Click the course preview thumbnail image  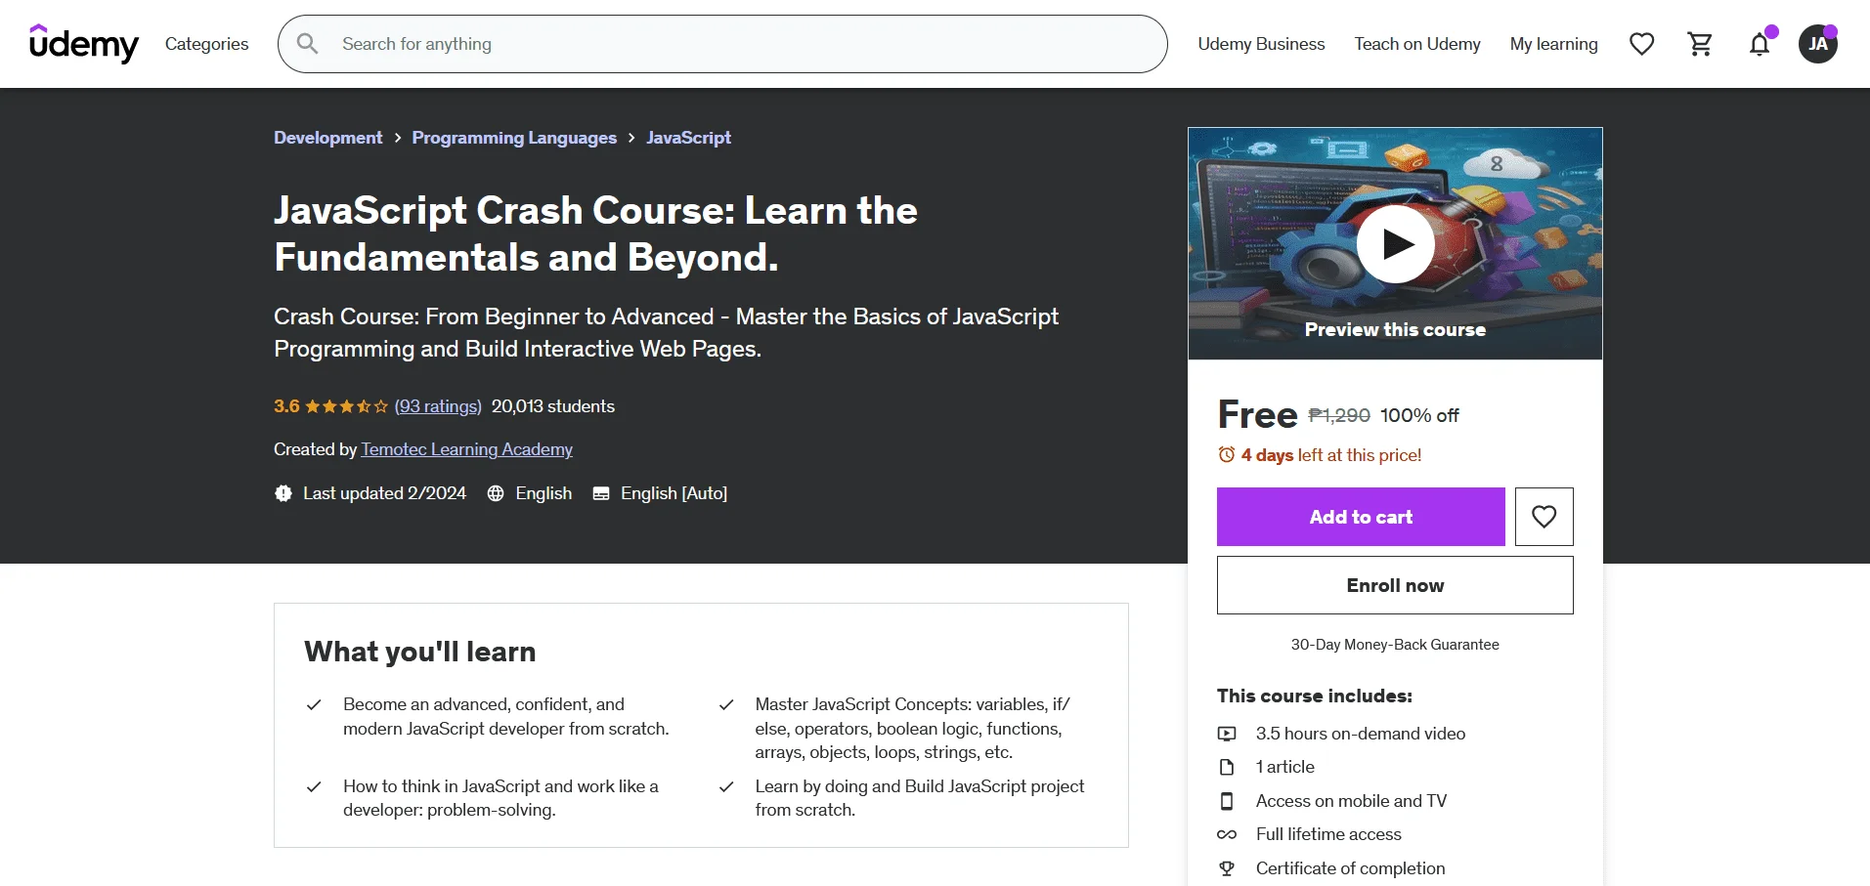[x=1395, y=243]
